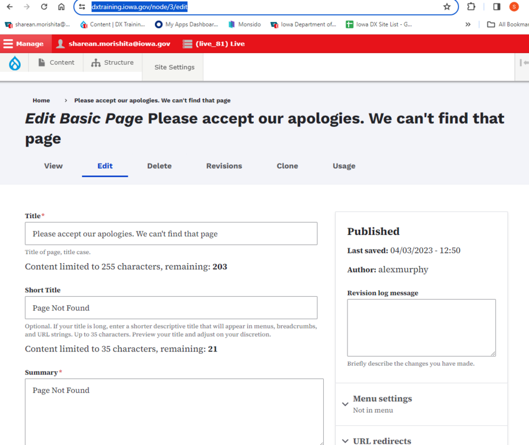Viewport: 529px width, 445px height.
Task: Click into the Short Title field
Action: (171, 308)
